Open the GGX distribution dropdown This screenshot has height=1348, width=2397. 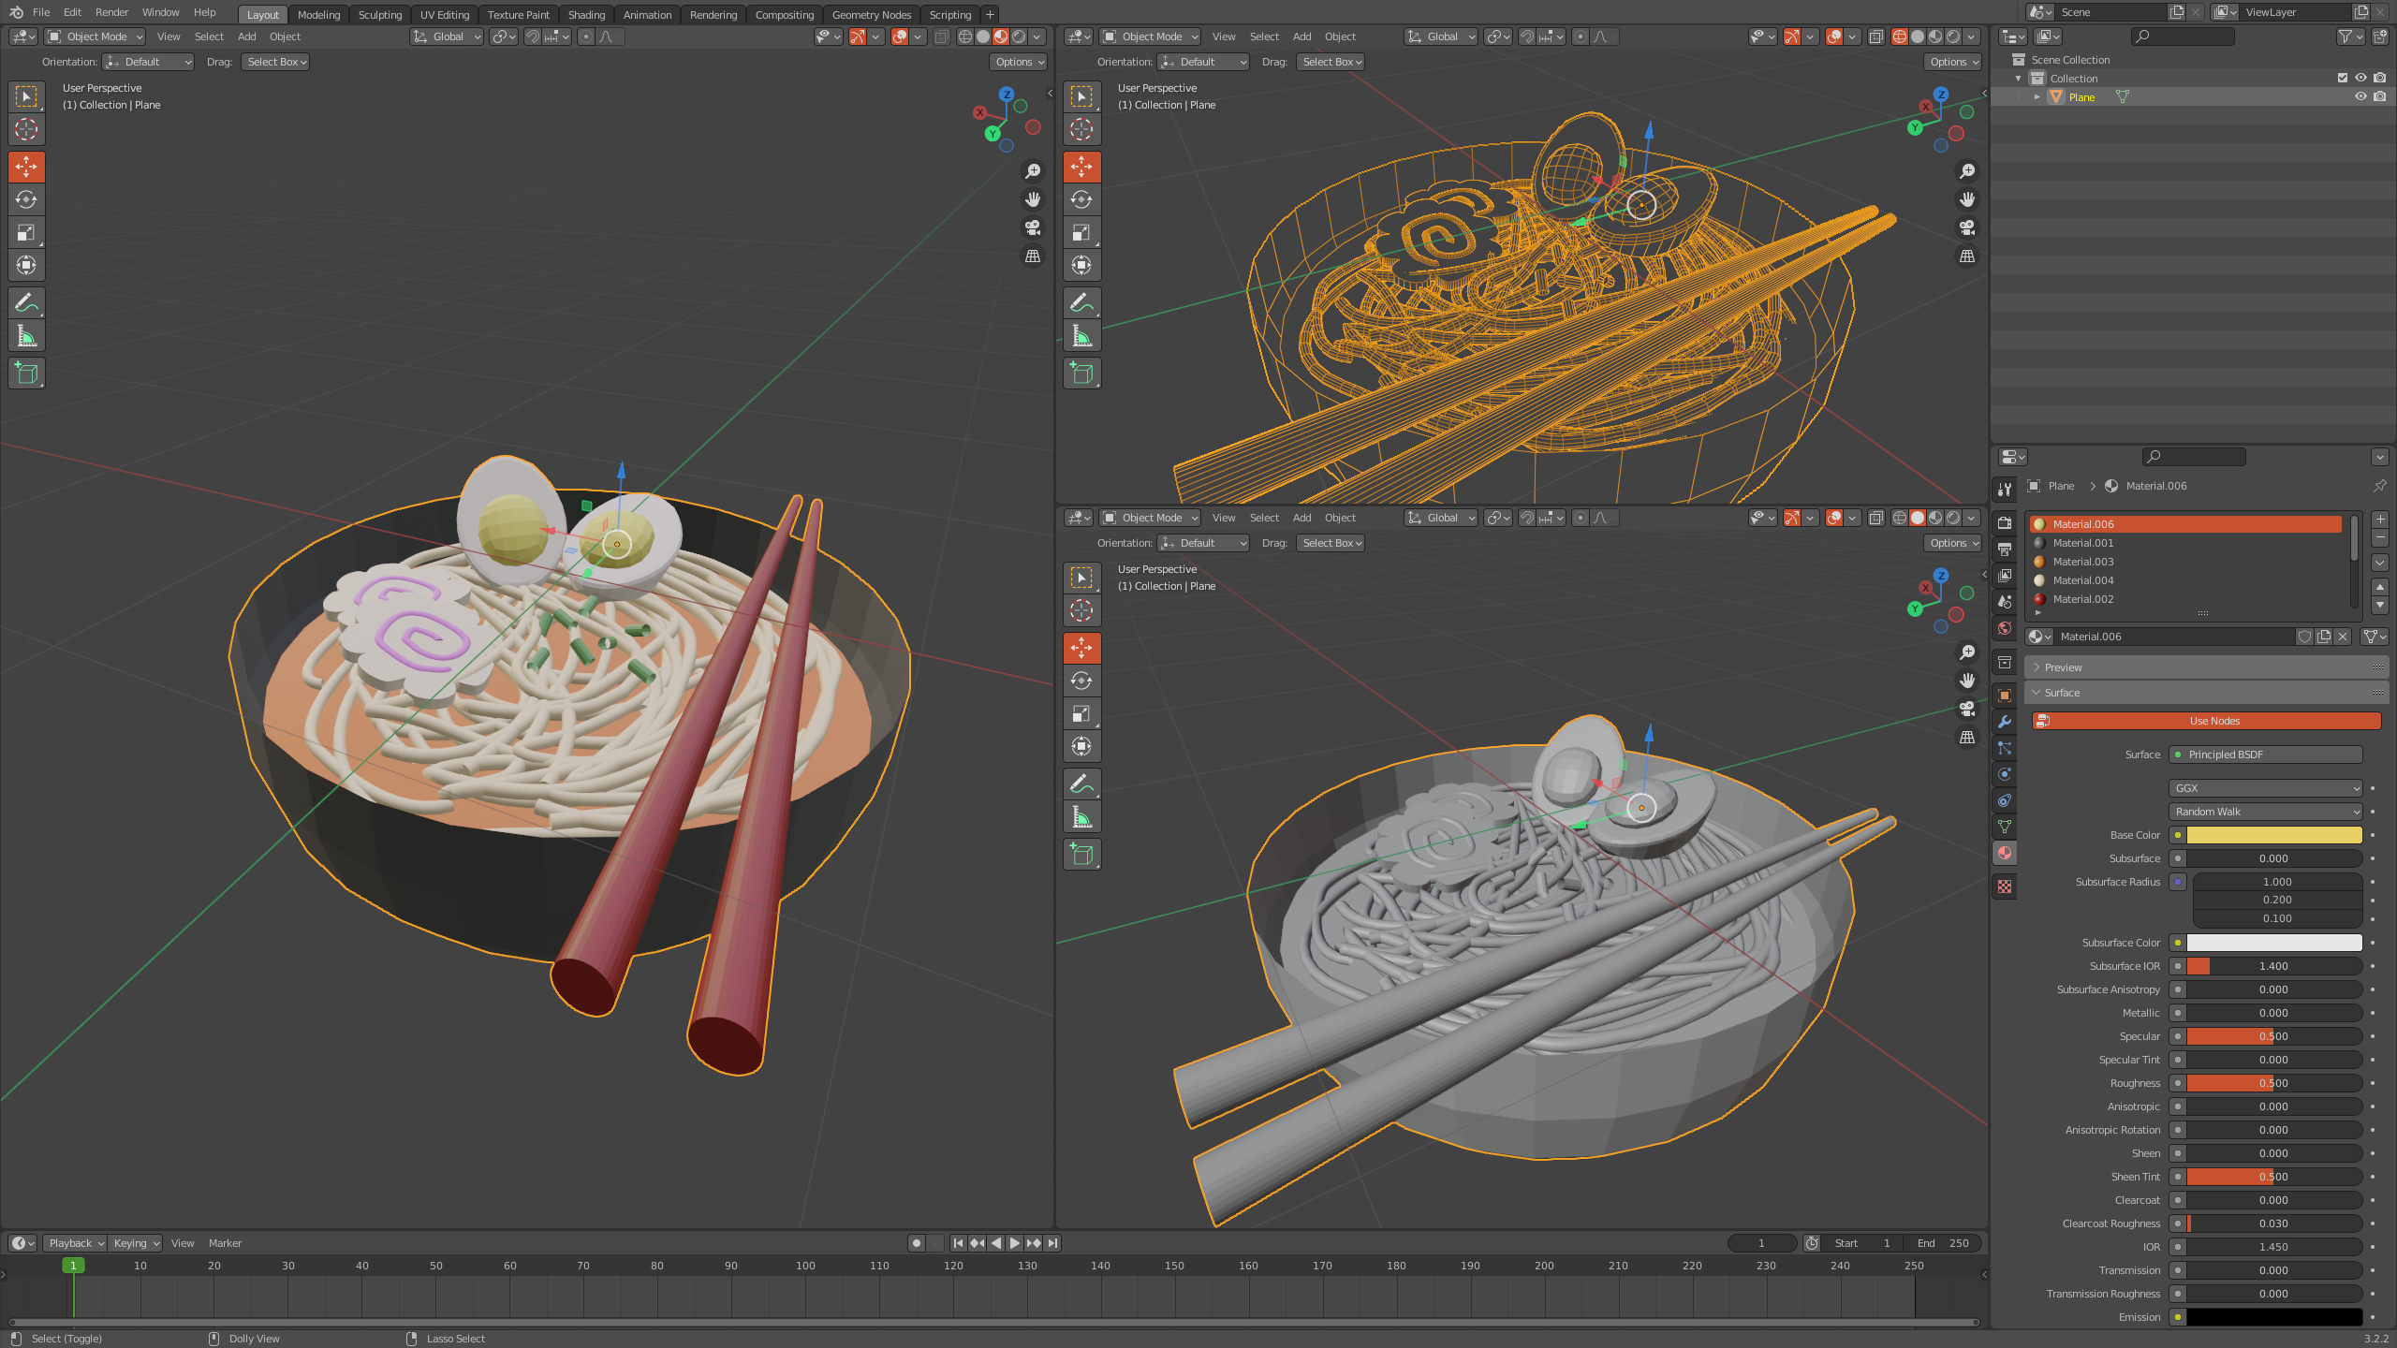pos(2265,788)
